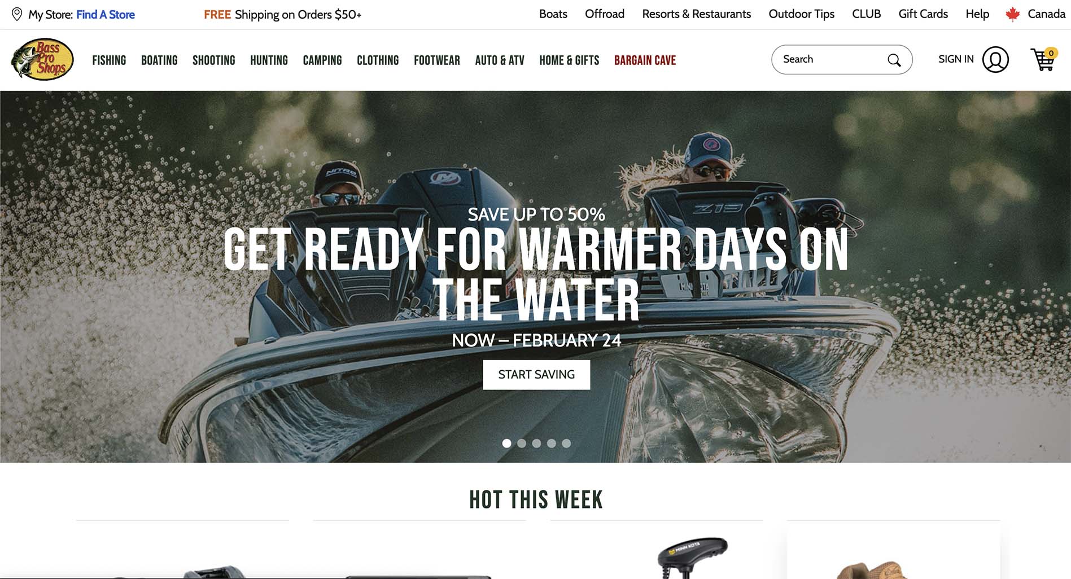Select the last carousel dot
Image resolution: width=1071 pixels, height=579 pixels.
[x=566, y=444]
